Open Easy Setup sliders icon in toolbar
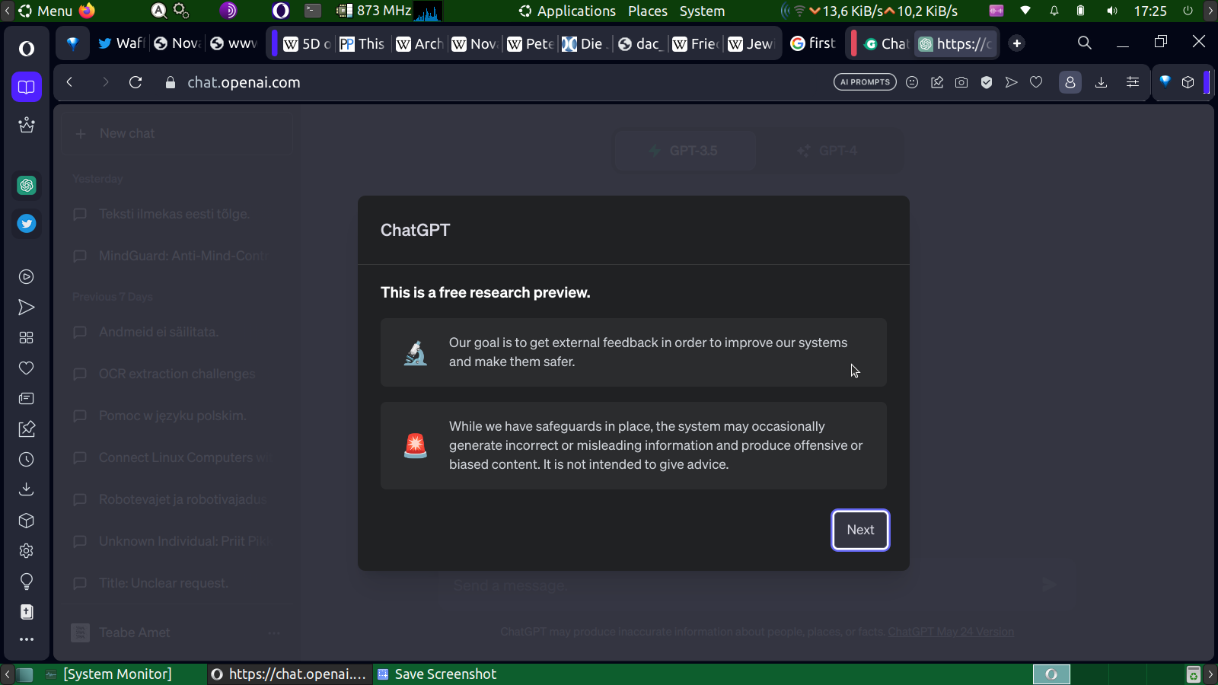1218x685 pixels. pyautogui.click(x=1133, y=82)
